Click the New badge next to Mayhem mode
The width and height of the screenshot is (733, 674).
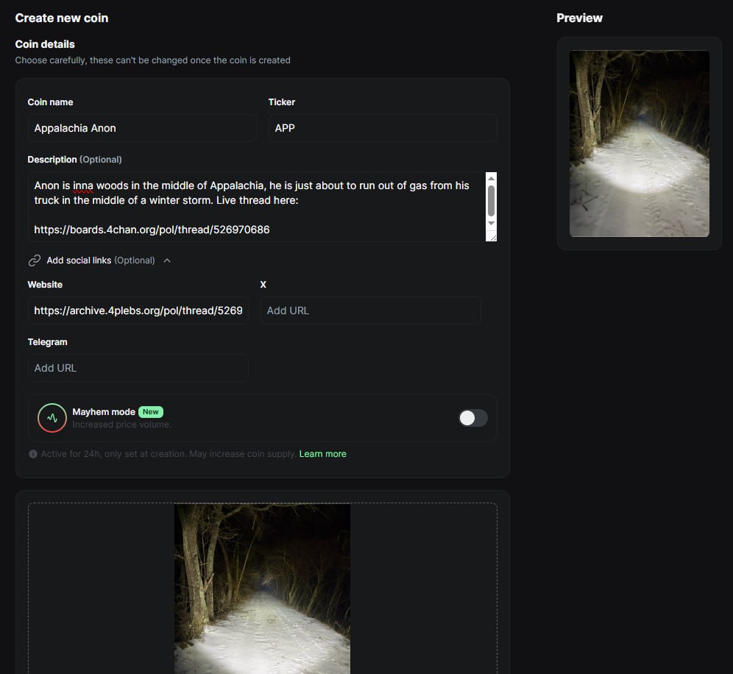pyautogui.click(x=151, y=412)
